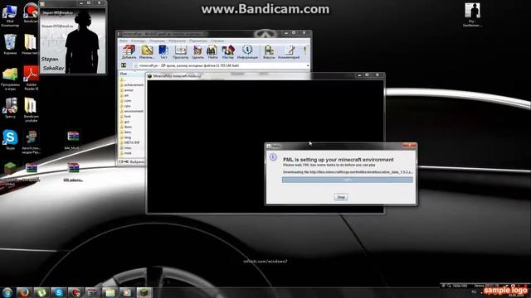Open the Новая папка folder on desktop

[x=30, y=44]
